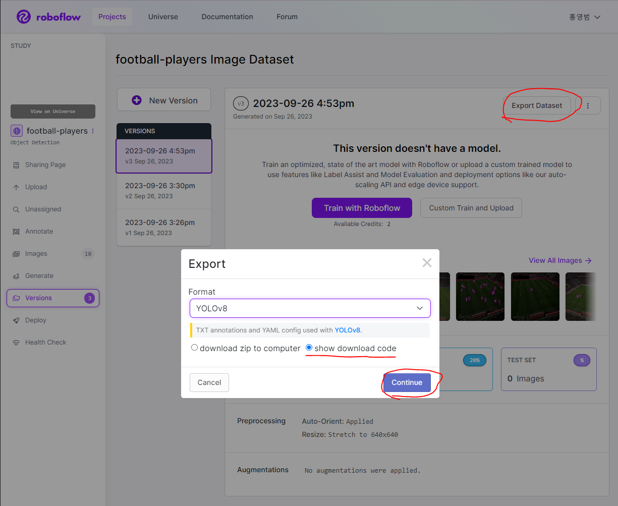Click the Images picture icon in sidebar
618x506 pixels.
16,254
